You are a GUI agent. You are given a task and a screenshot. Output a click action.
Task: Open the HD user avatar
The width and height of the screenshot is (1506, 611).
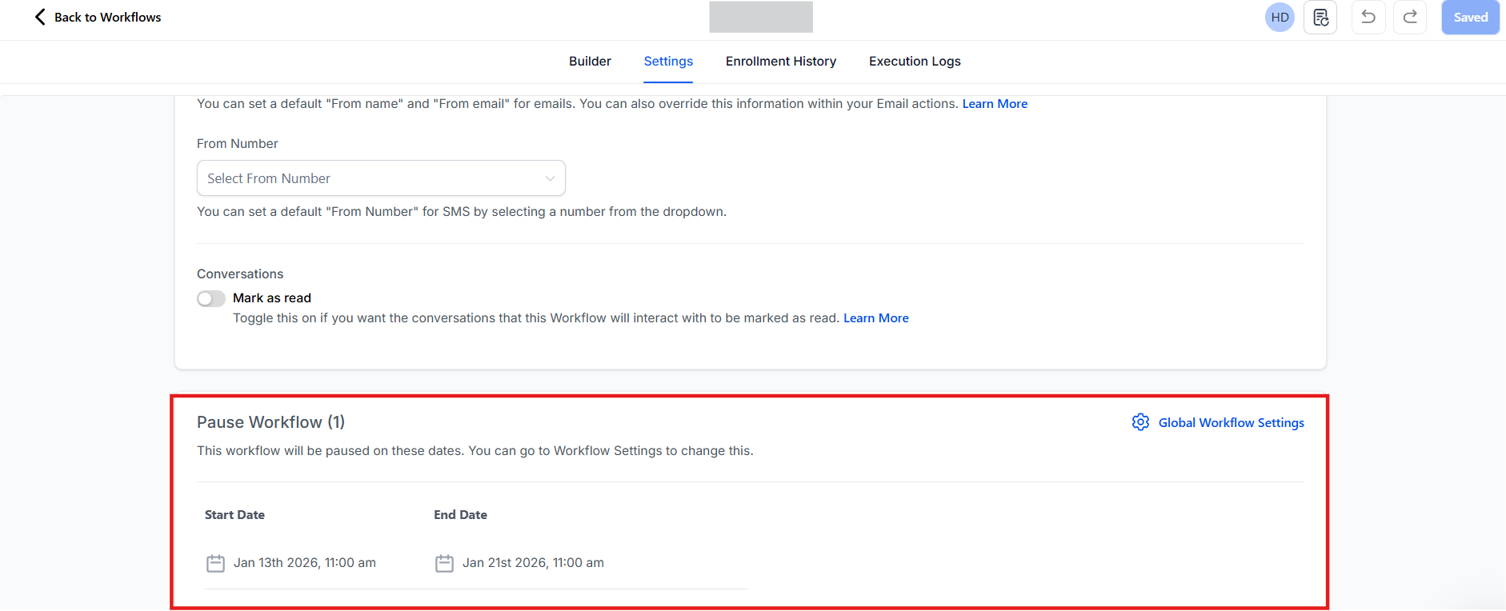tap(1280, 17)
